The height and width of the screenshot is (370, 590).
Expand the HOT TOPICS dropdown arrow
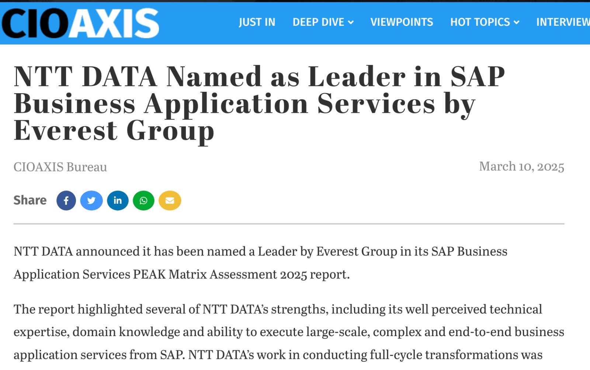coord(517,23)
